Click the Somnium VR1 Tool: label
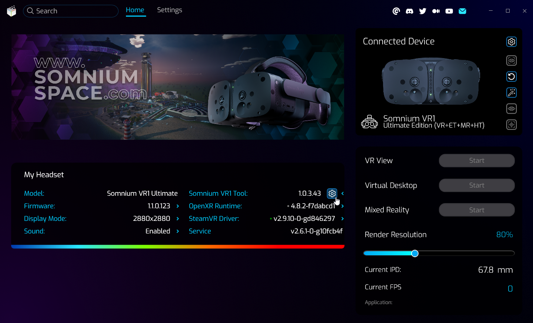The height and width of the screenshot is (323, 533). (x=218, y=194)
